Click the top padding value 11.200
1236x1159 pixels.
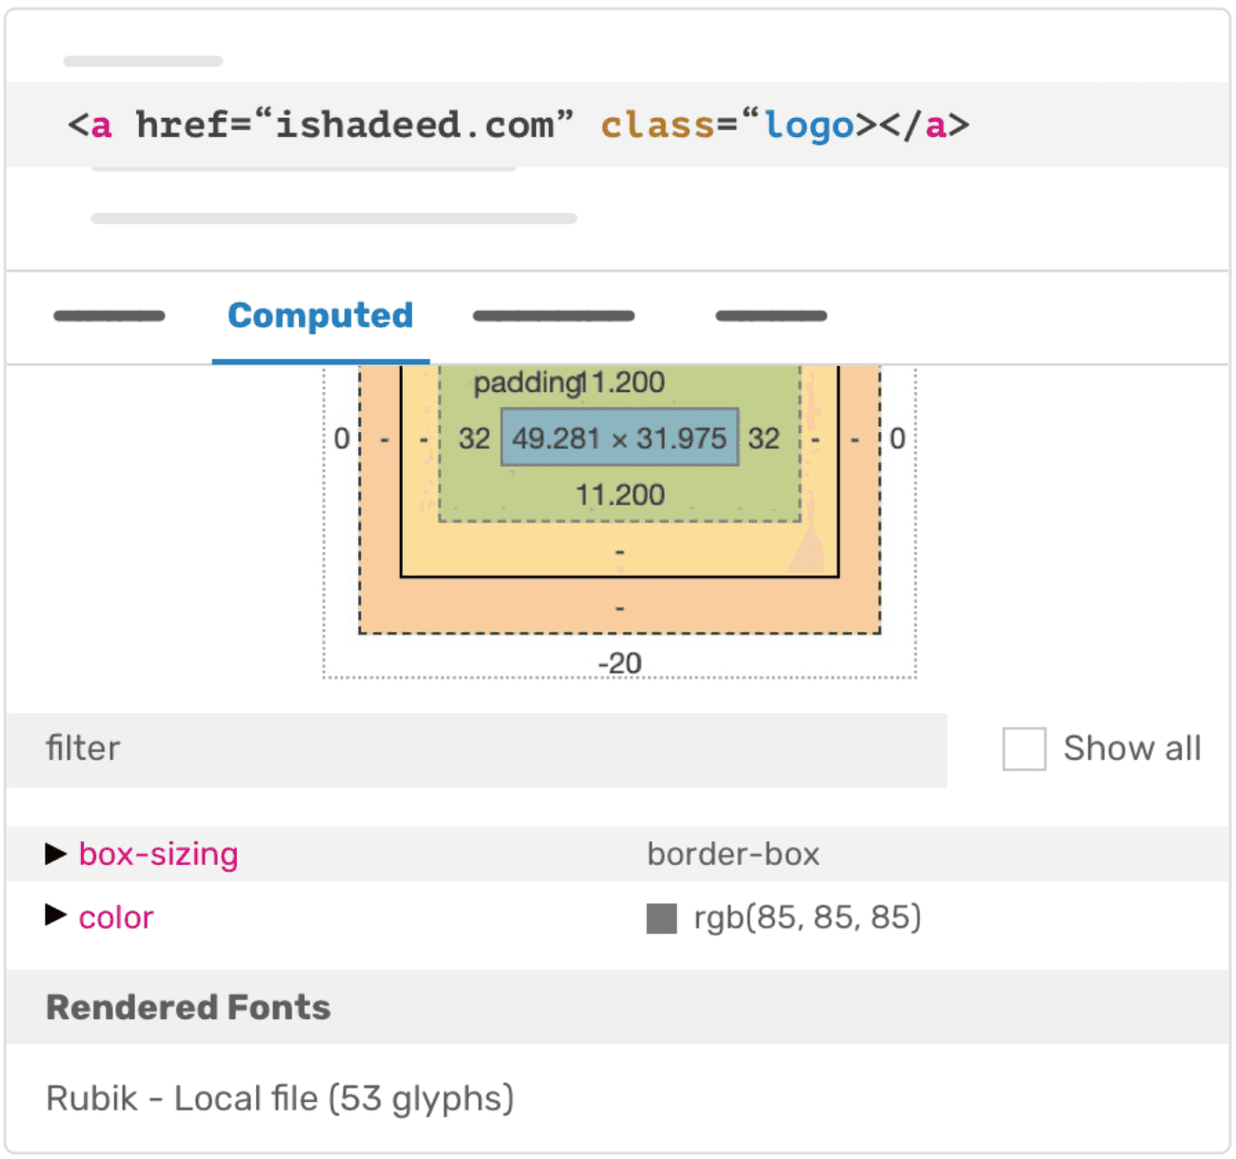(x=627, y=383)
